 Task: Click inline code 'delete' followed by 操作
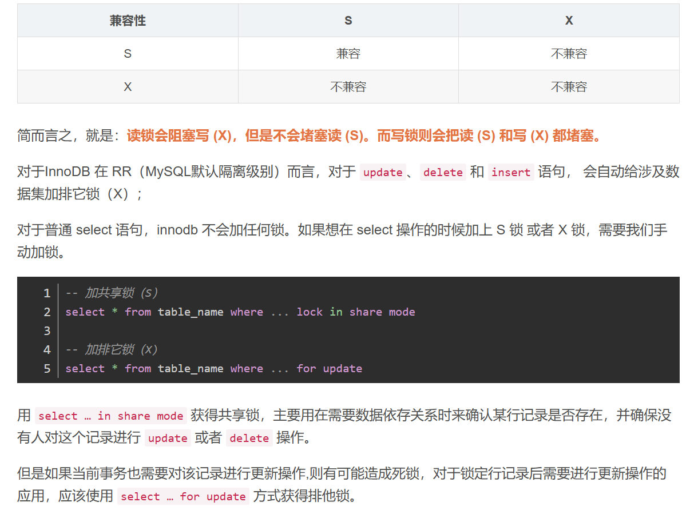[x=249, y=438]
